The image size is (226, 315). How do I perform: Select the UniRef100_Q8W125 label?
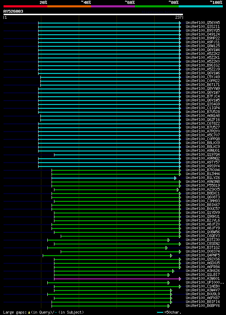203,46
